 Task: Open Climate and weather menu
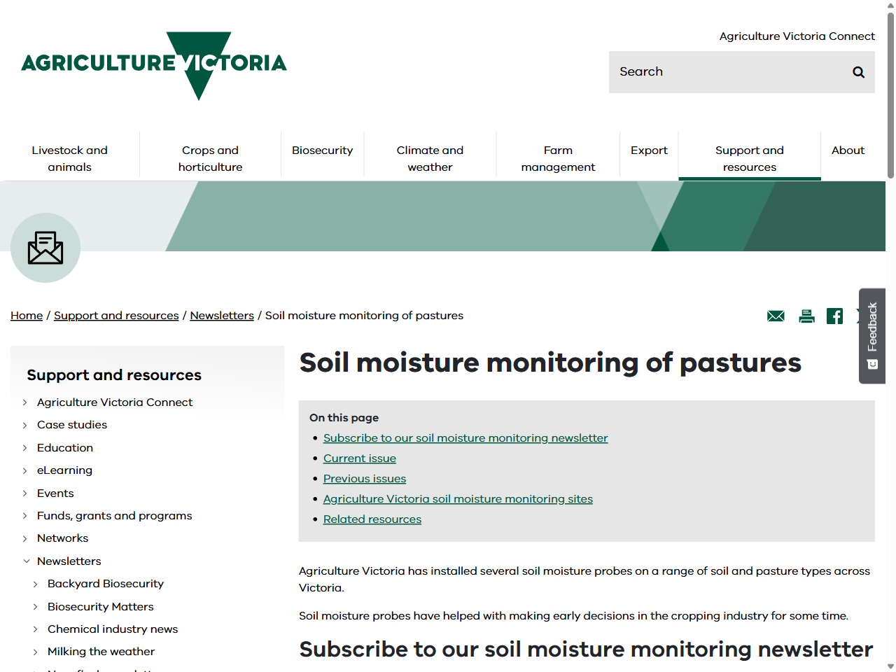pos(430,159)
